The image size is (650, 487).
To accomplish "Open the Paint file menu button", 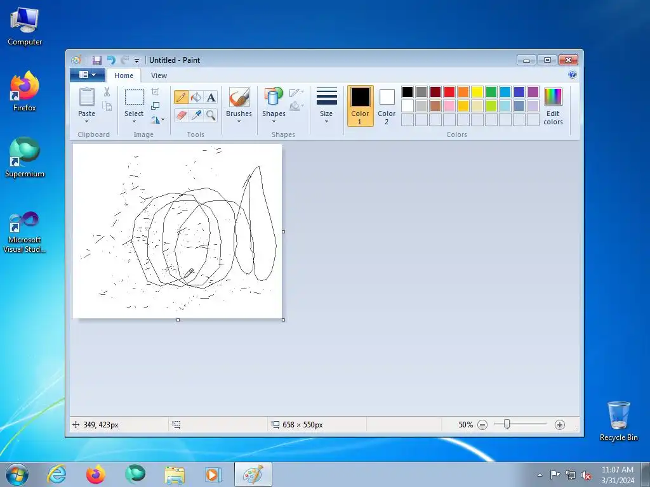I will tap(87, 75).
